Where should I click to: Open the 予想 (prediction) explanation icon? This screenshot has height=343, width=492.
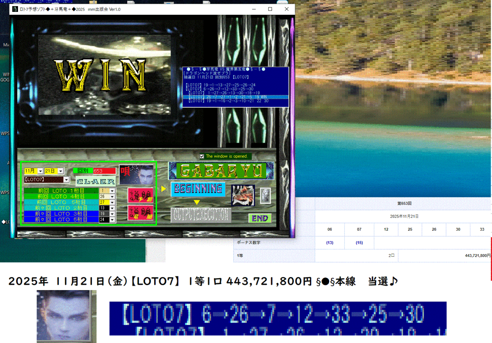tap(141, 196)
